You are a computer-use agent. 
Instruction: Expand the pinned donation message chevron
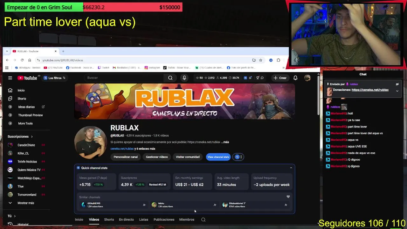pyautogui.click(x=397, y=91)
